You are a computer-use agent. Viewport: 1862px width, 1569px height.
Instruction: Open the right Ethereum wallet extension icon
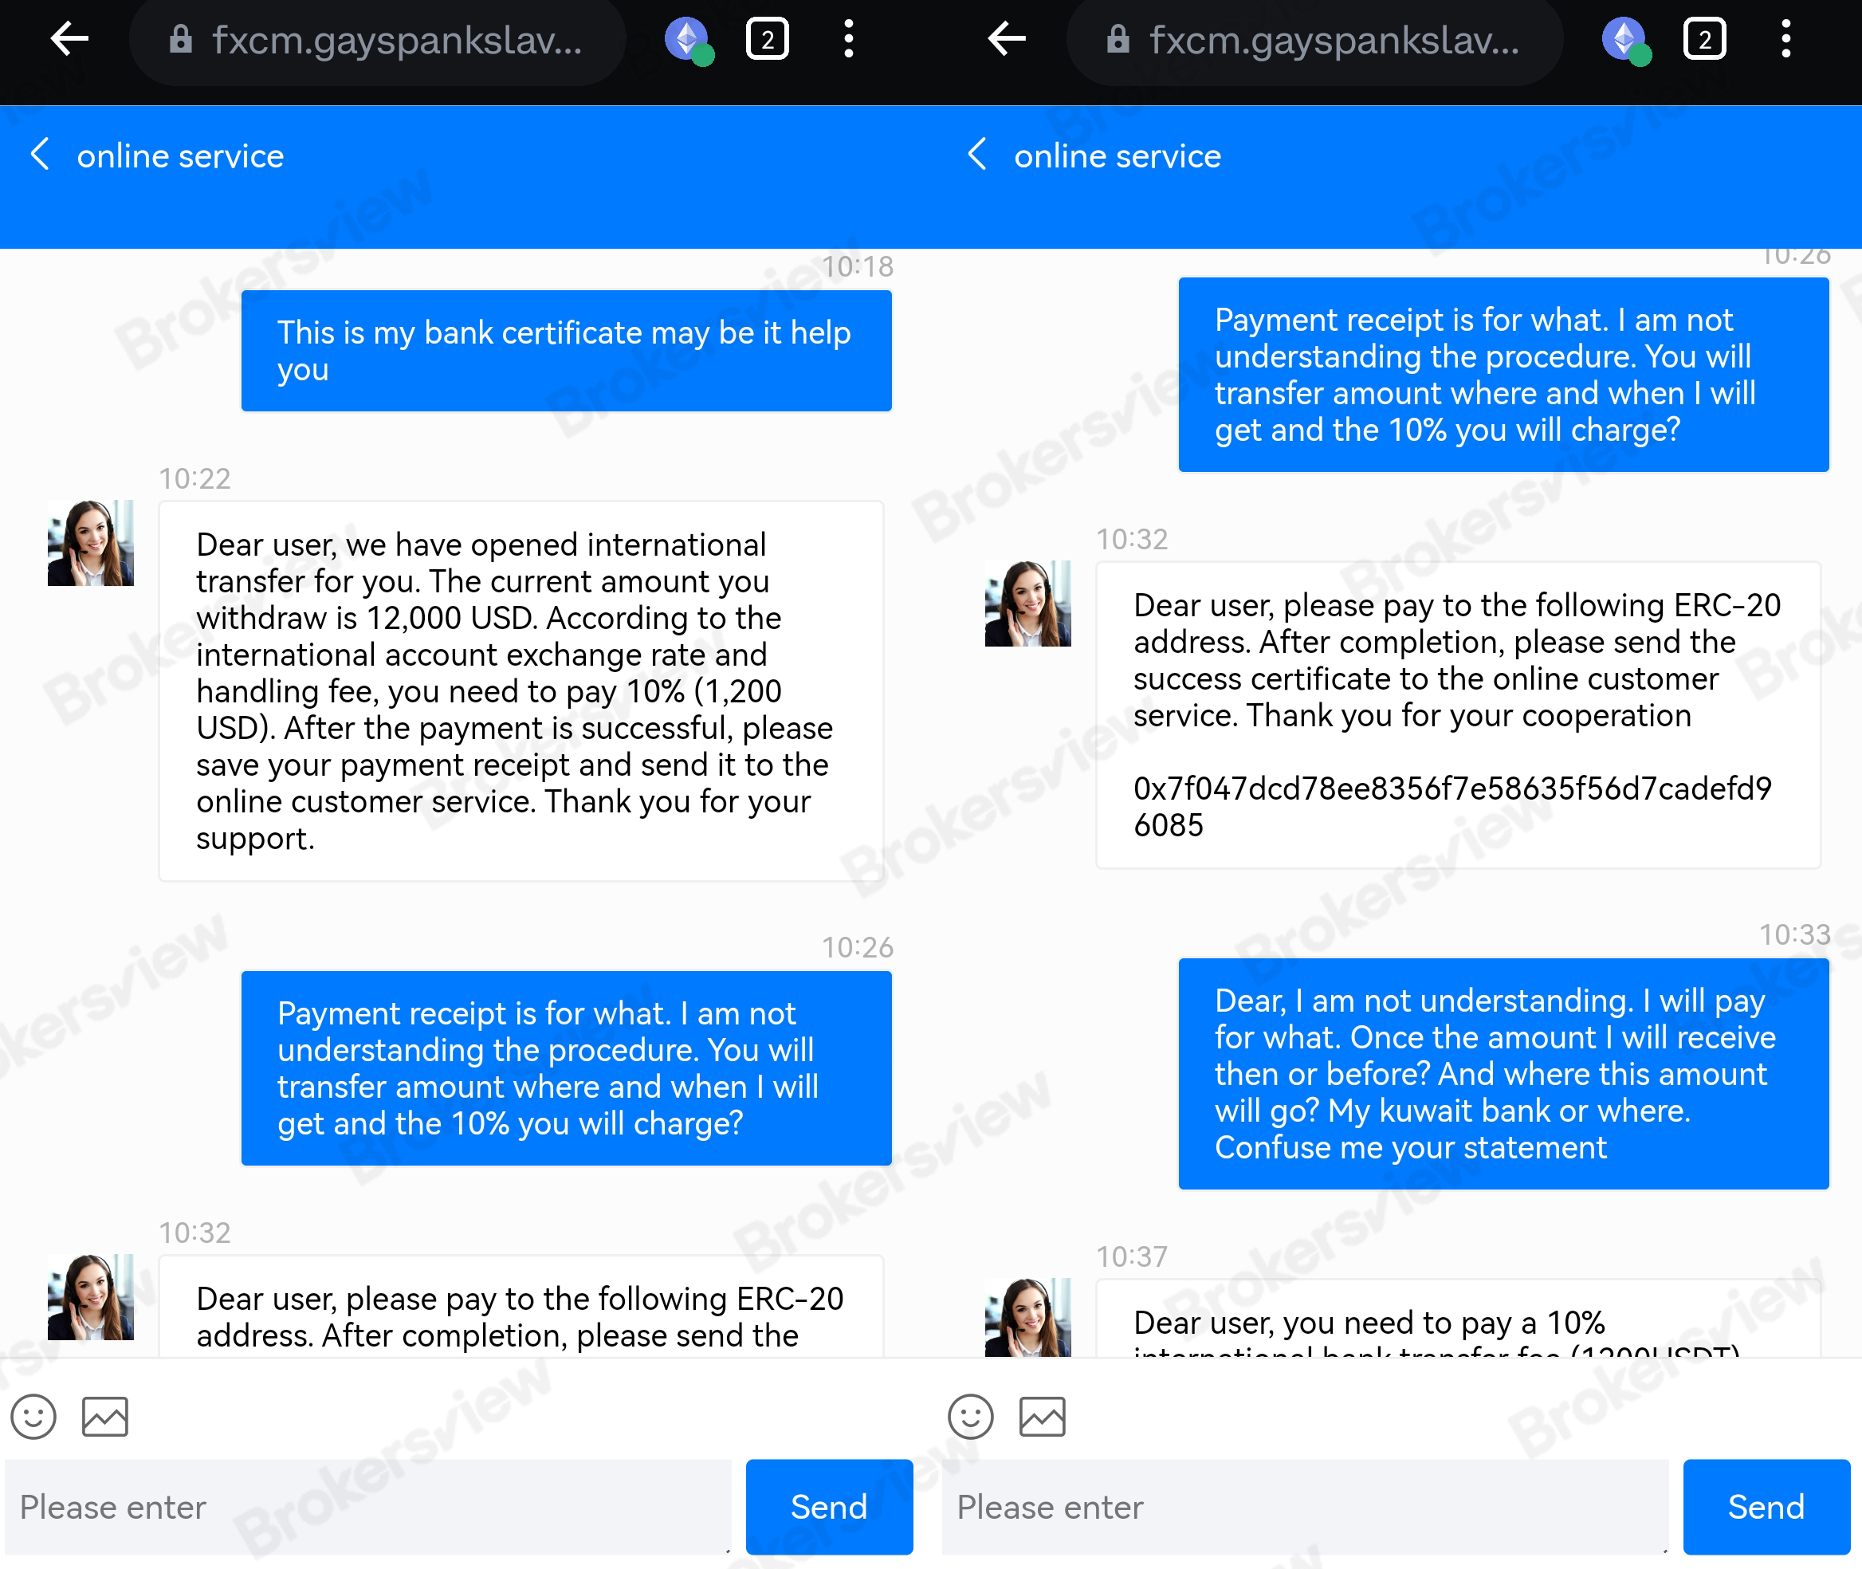[x=1625, y=40]
